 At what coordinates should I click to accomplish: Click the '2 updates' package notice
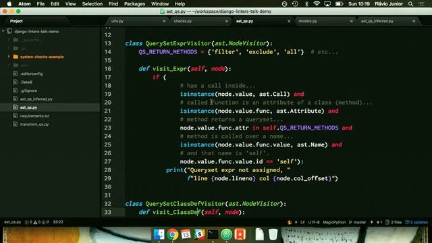coord(416,222)
